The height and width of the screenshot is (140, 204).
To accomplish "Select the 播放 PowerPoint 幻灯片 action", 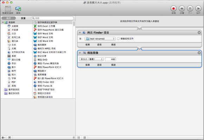I will 50,67.
